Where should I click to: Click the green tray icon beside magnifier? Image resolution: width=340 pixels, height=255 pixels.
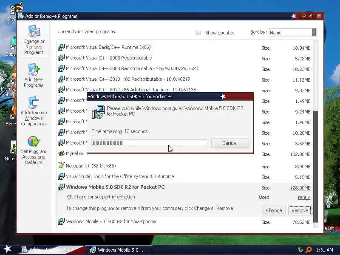coord(300,250)
